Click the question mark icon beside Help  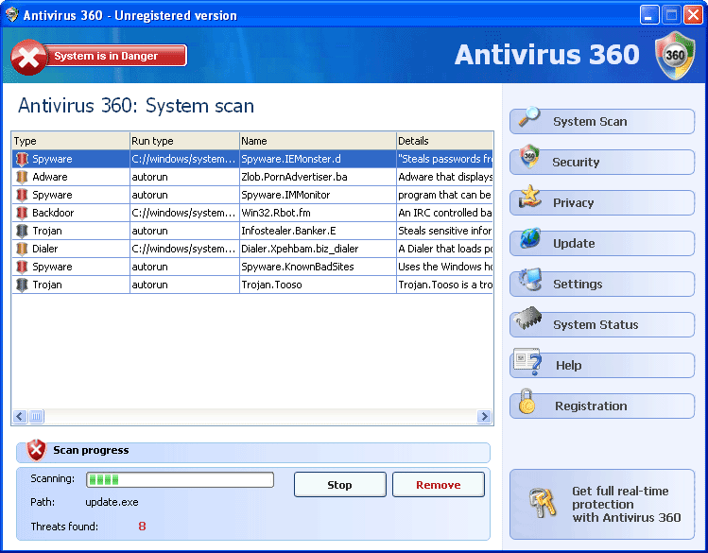point(527,361)
